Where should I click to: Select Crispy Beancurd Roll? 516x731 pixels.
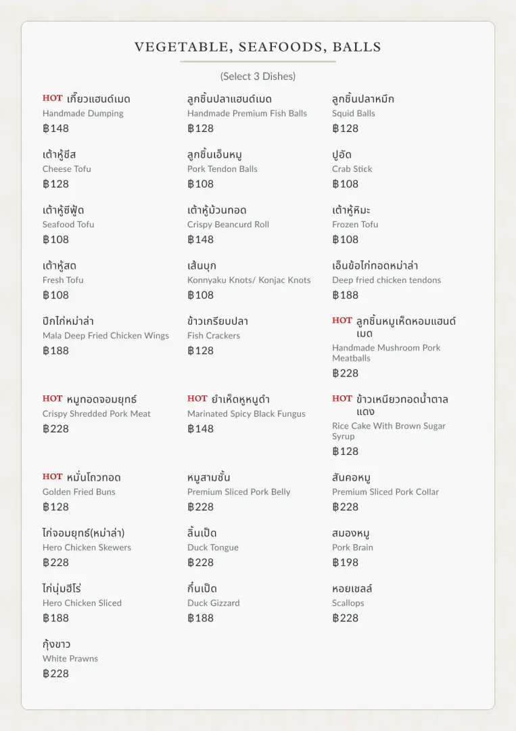(228, 225)
